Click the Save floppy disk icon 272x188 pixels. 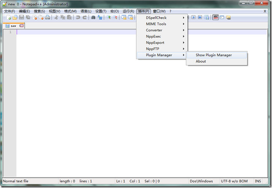(22, 17)
